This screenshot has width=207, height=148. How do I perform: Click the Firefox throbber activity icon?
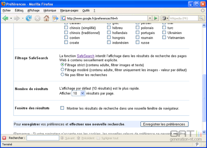(x=203, y=10)
